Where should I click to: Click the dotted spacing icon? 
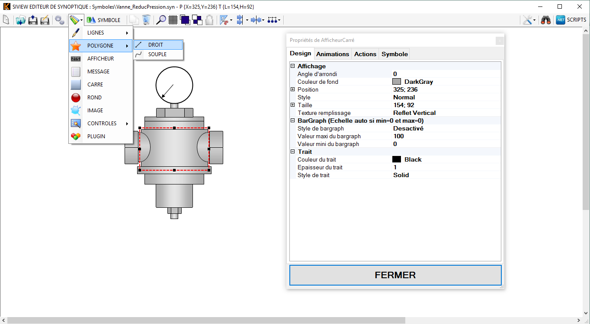(x=272, y=20)
